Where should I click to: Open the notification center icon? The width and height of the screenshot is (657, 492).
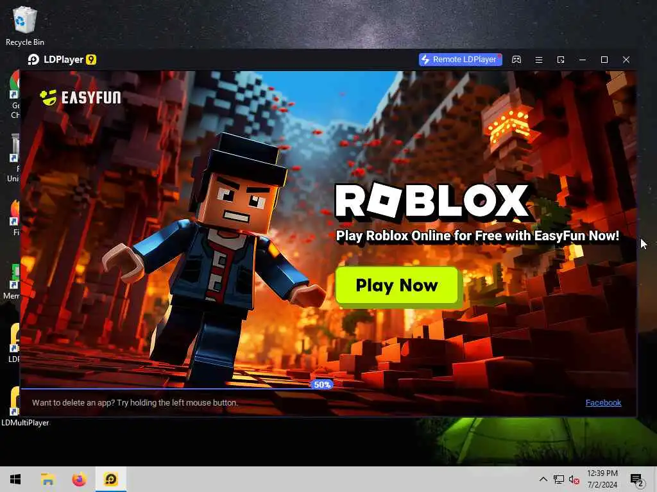tap(636, 479)
